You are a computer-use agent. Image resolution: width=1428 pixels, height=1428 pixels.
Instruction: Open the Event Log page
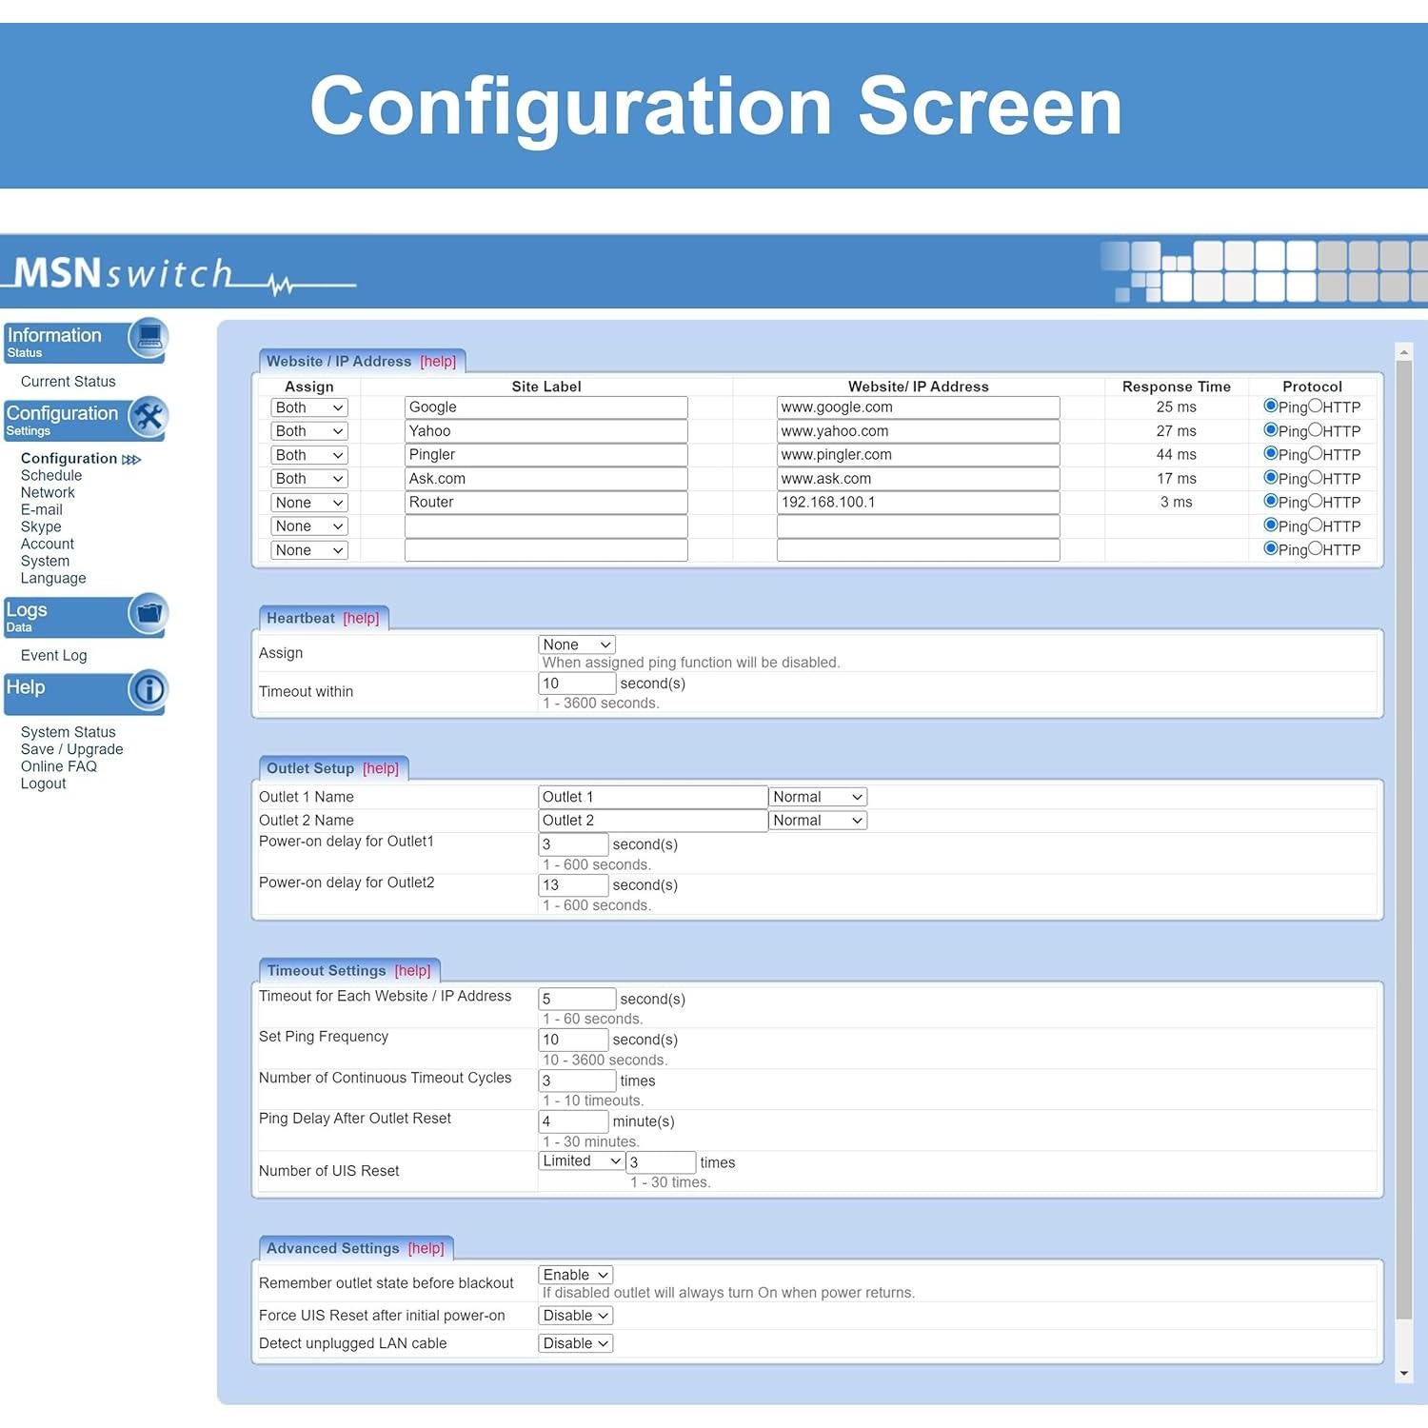tap(53, 656)
